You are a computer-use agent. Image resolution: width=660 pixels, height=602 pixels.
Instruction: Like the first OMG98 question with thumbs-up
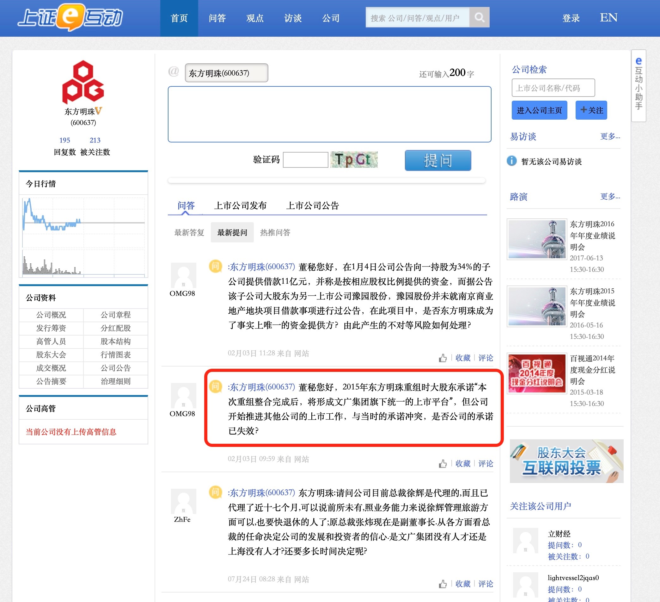(443, 358)
